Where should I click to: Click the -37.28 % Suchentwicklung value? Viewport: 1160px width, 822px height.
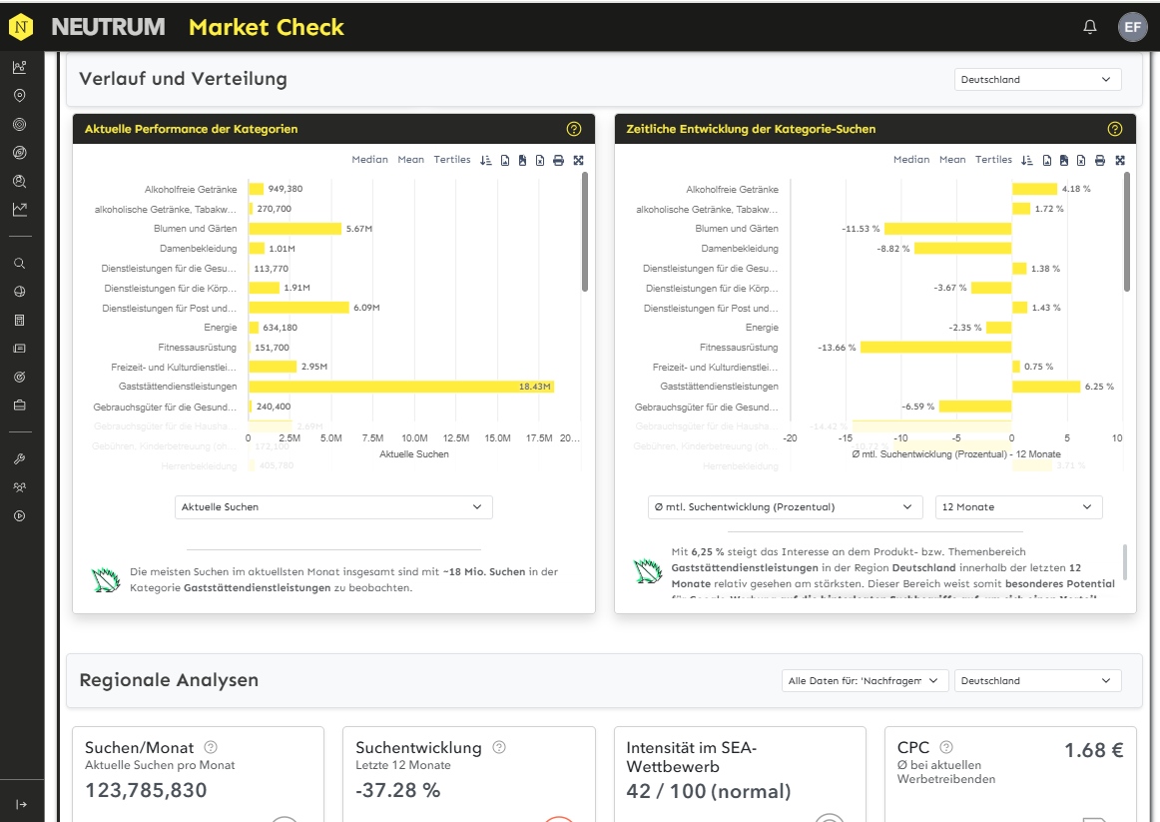[398, 790]
